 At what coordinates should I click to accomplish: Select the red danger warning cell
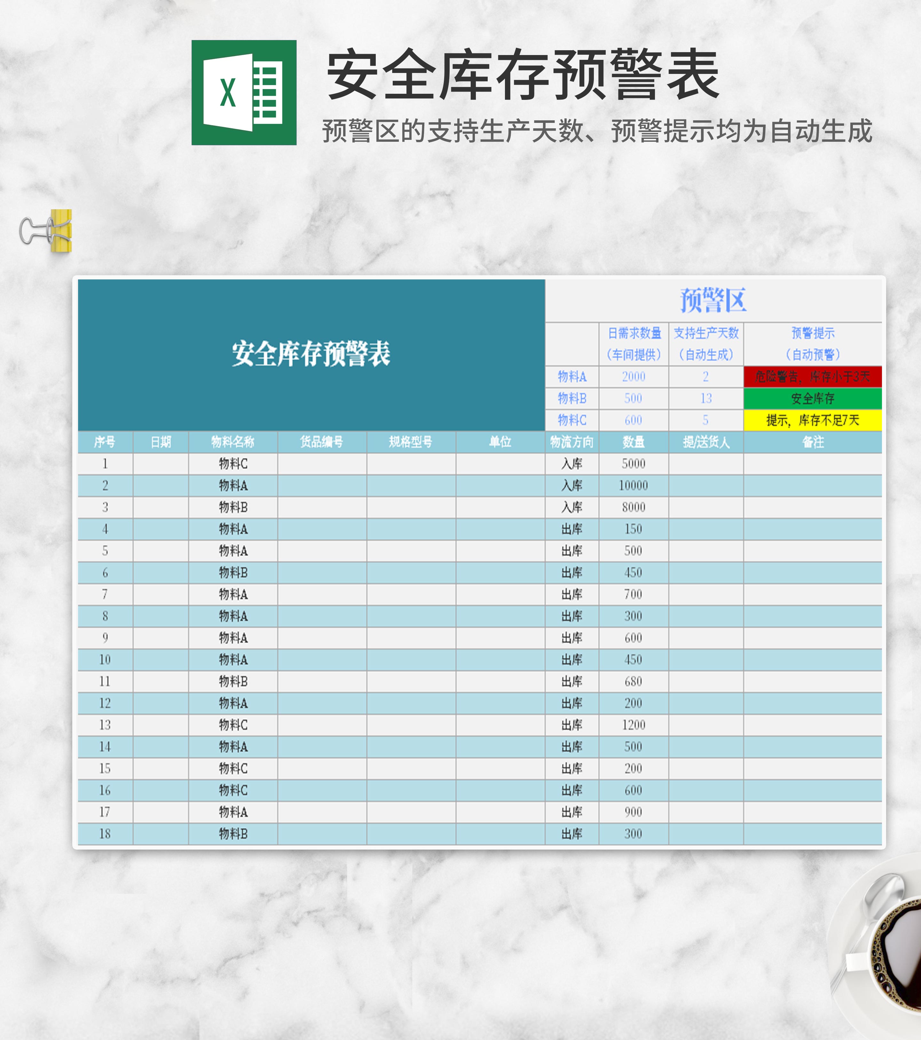[x=812, y=377]
